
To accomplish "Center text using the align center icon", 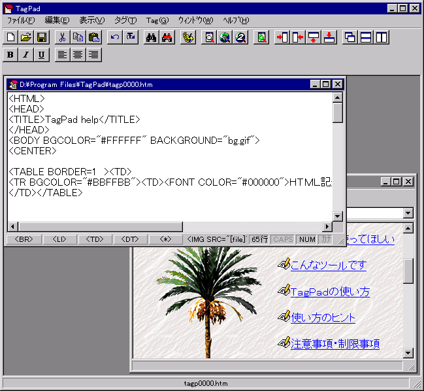I will tap(78, 55).
